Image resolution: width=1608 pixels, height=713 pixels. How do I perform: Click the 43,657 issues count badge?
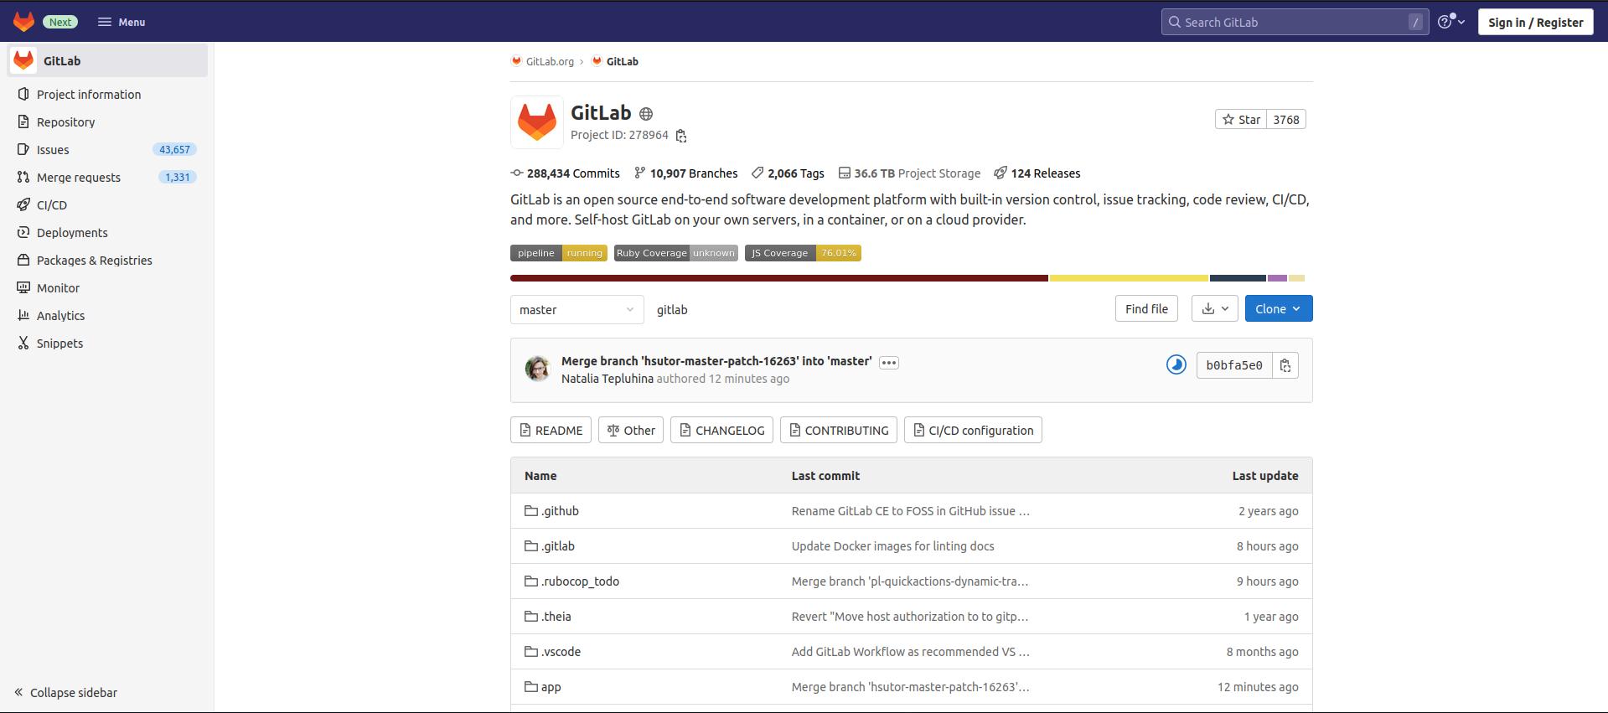[174, 150]
